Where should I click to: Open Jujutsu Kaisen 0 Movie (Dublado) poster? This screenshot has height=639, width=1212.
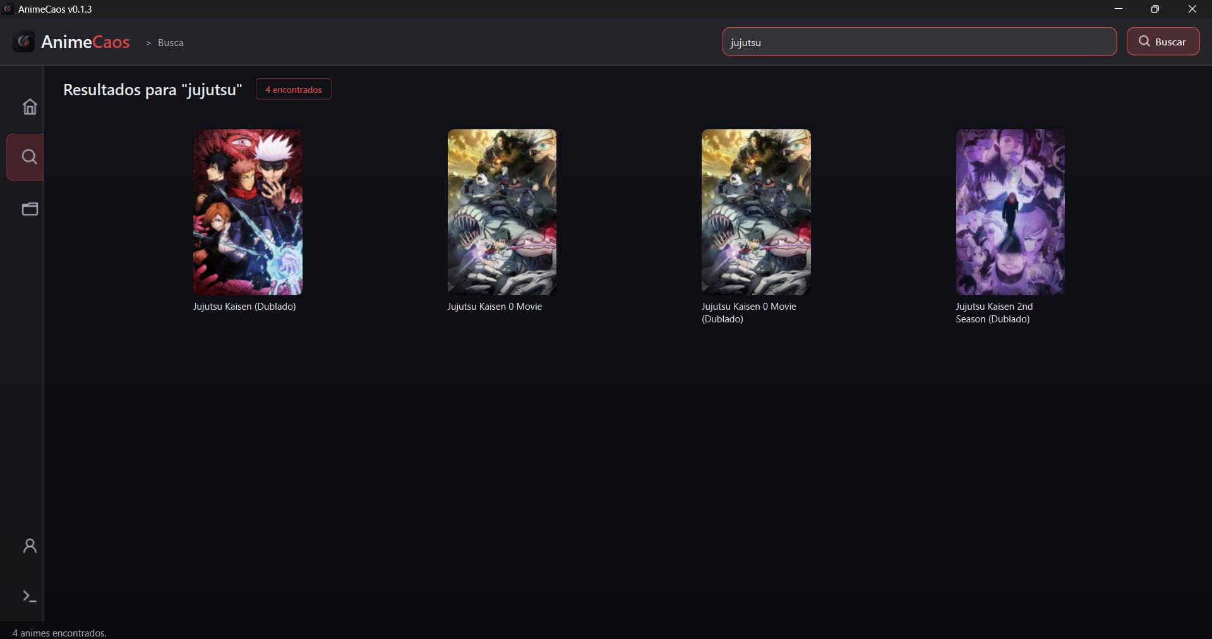756,212
